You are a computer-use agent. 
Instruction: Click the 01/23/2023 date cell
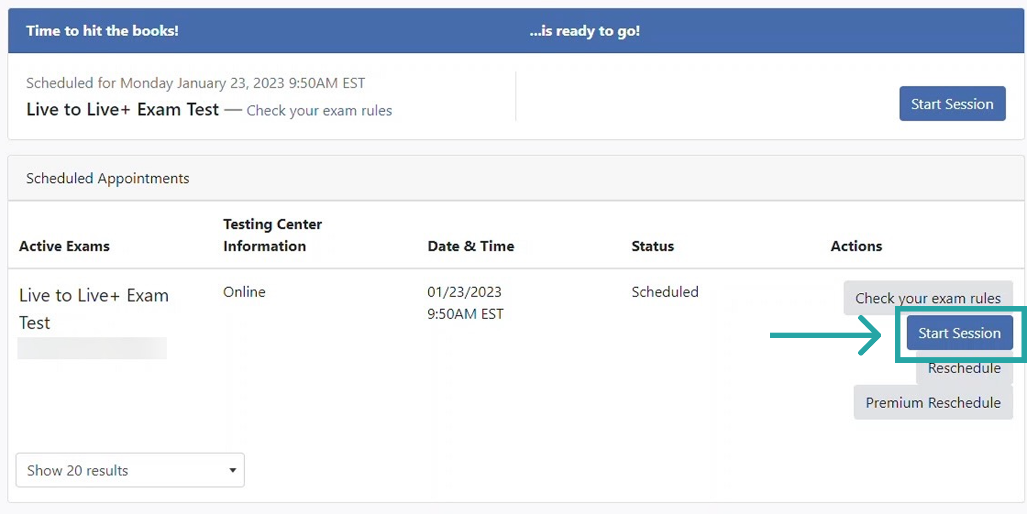[464, 292]
